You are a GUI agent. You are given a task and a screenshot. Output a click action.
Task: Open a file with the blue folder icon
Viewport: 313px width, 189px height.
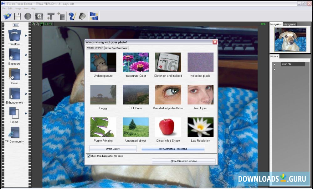click(8, 16)
